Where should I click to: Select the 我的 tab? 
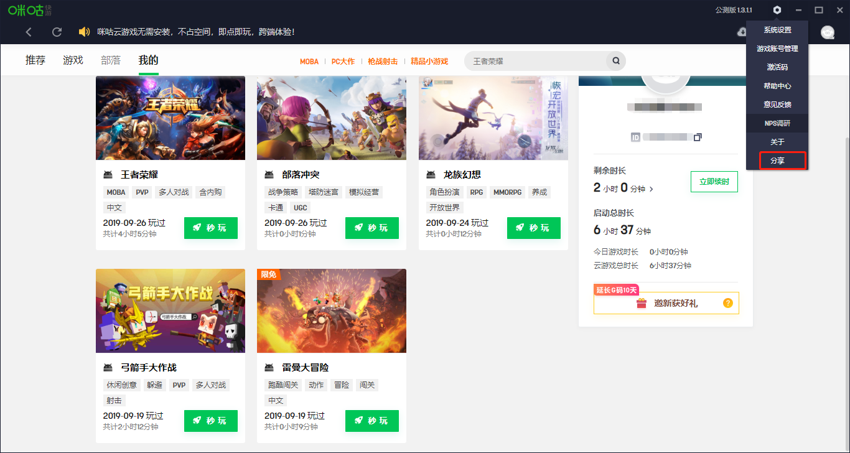pos(149,60)
